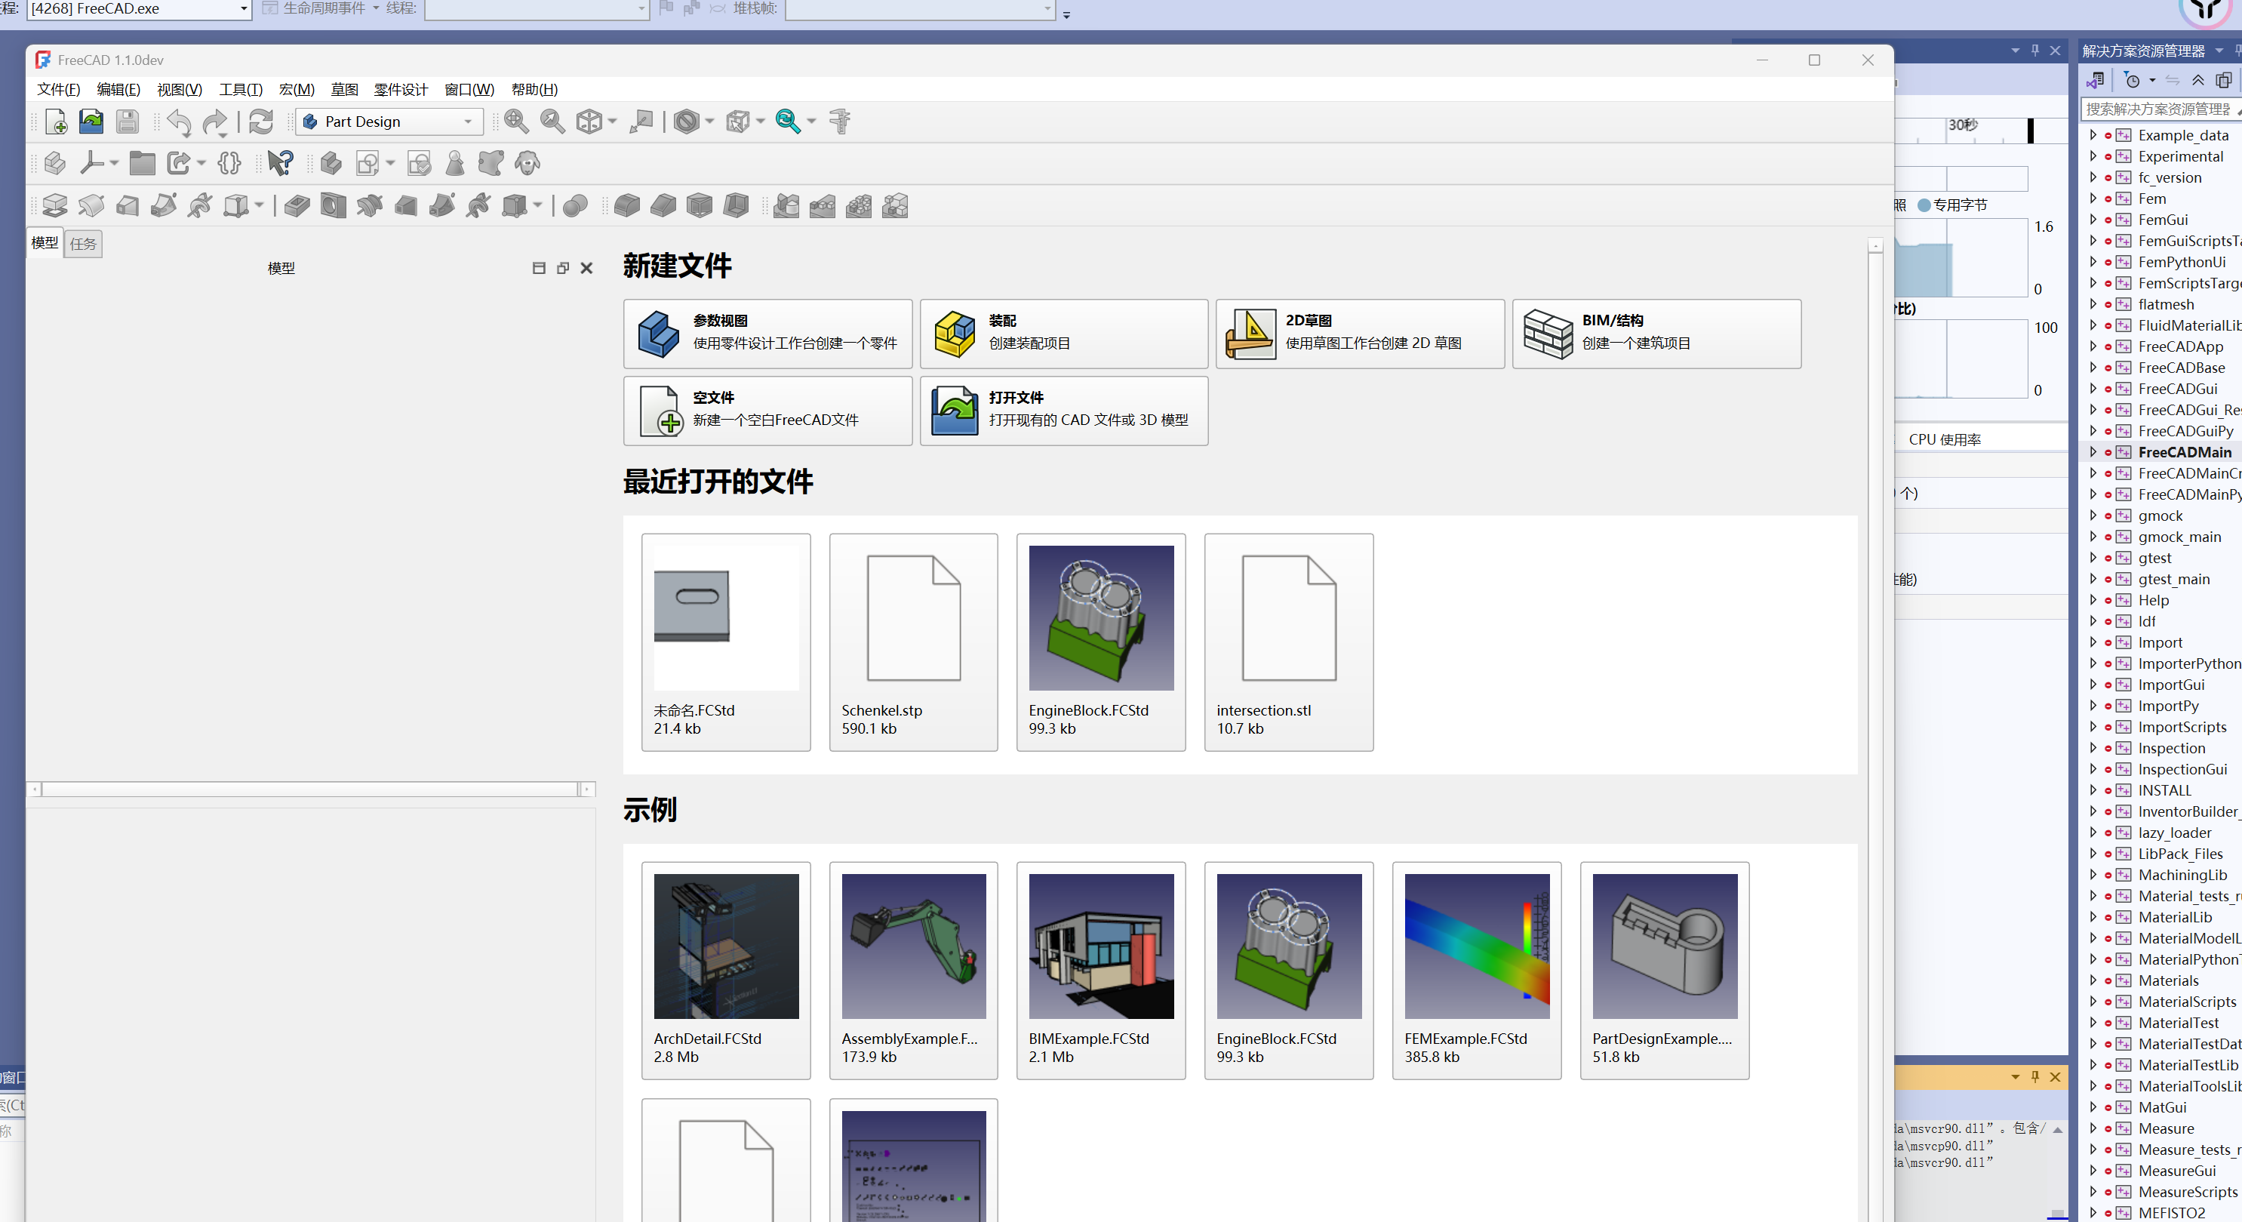Image resolution: width=2242 pixels, height=1222 pixels.
Task: Click the 打开文件 card button
Action: 1063,410
